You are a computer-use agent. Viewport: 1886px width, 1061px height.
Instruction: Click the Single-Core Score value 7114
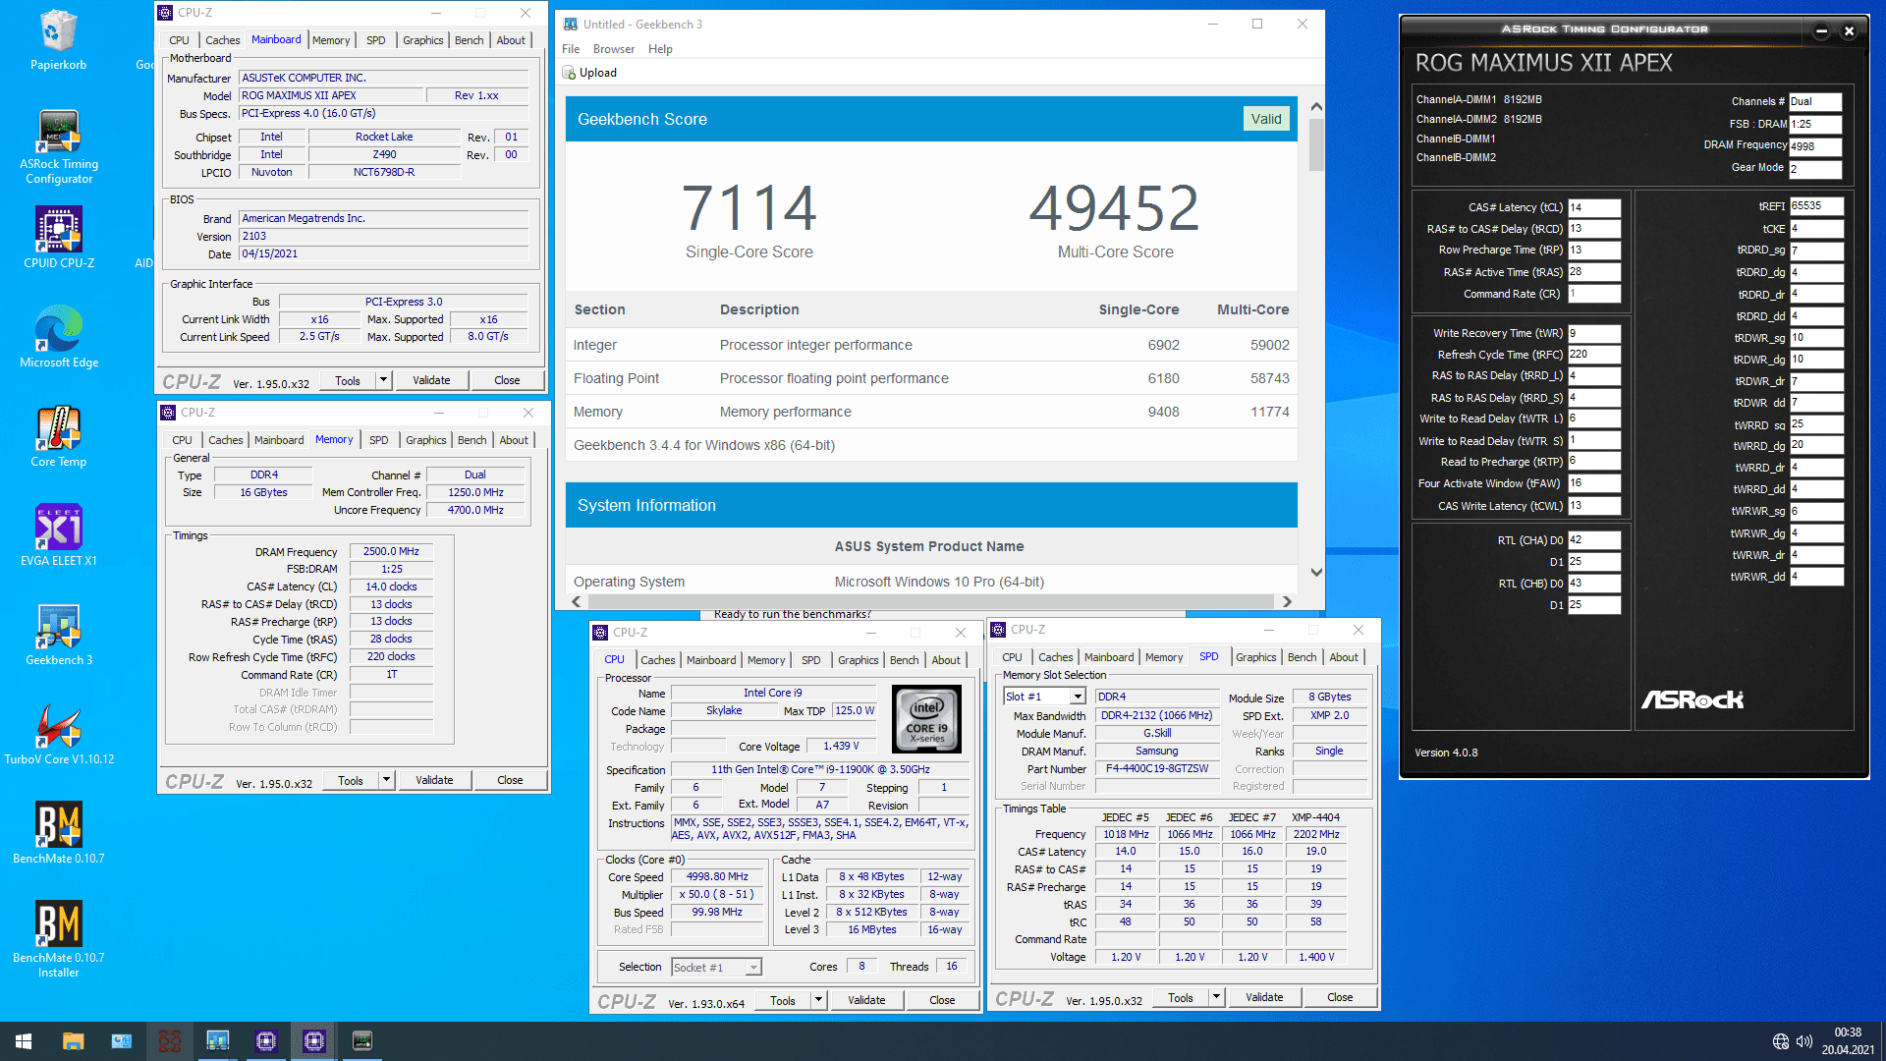coord(749,208)
